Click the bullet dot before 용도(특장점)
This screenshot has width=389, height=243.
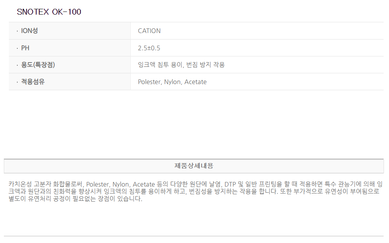17,65
